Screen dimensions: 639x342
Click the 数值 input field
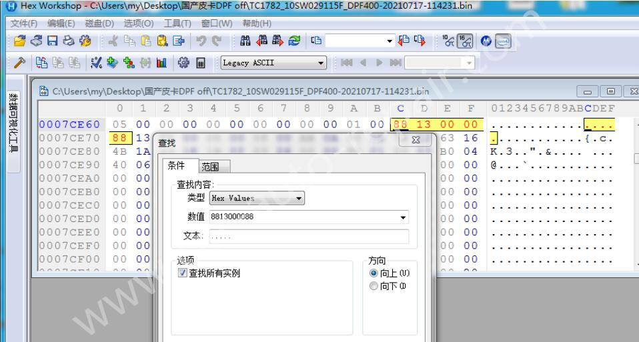coord(300,217)
